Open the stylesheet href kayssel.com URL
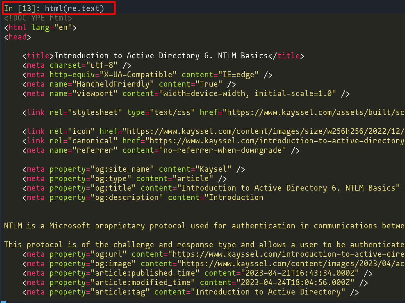This screenshot has width=405, height=303. (x=316, y=112)
